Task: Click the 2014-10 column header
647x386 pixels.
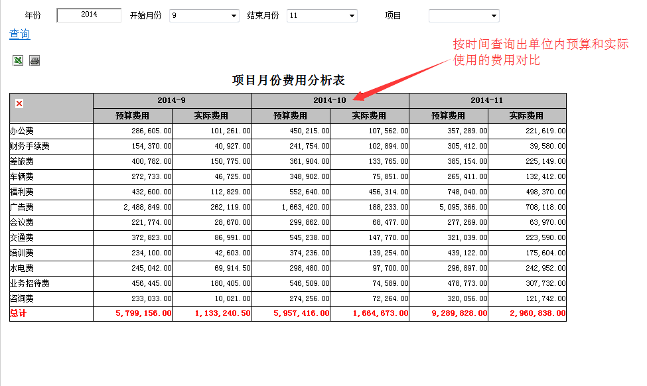Action: click(330, 100)
